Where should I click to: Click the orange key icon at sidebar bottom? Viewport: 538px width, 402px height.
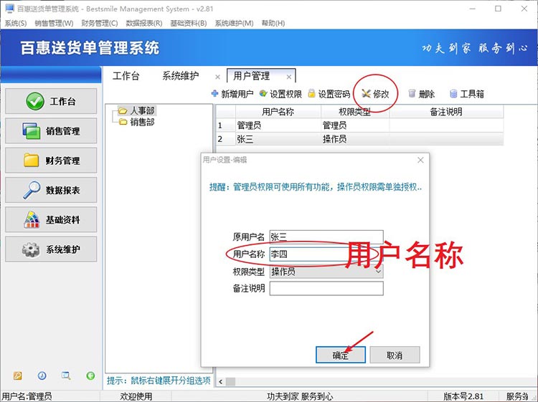17,375
